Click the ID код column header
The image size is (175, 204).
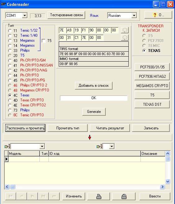(x=95, y=154)
